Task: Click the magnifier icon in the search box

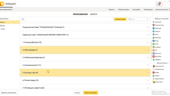Action: 129,19
